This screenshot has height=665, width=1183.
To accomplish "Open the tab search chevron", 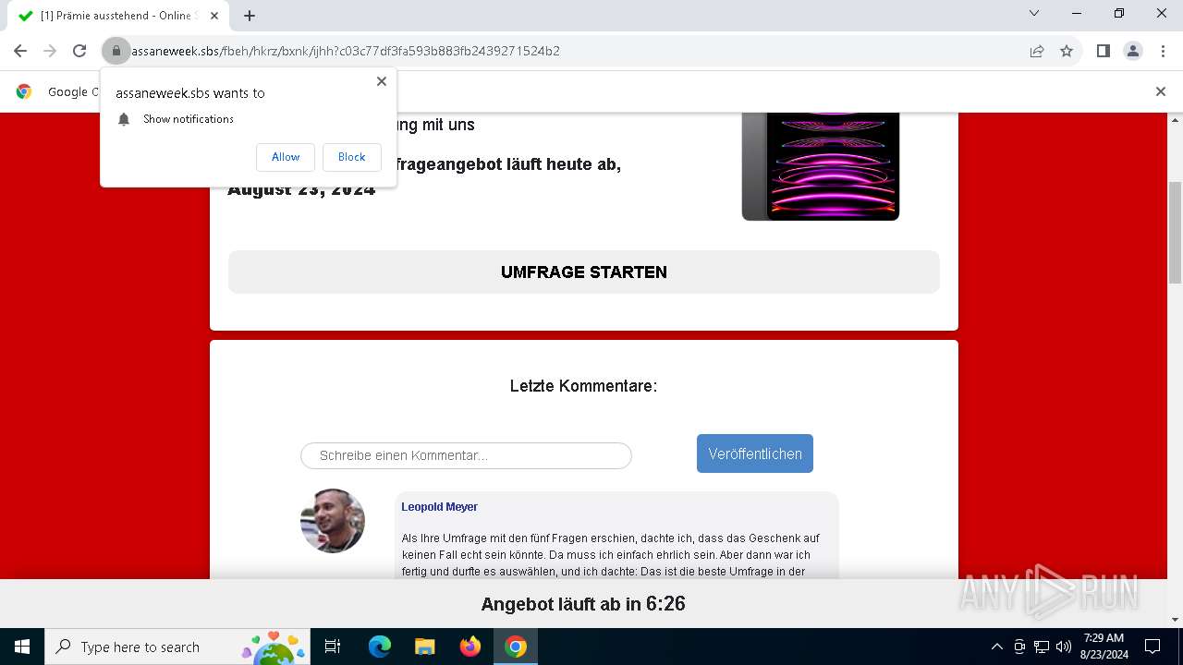I will 1034,13.
